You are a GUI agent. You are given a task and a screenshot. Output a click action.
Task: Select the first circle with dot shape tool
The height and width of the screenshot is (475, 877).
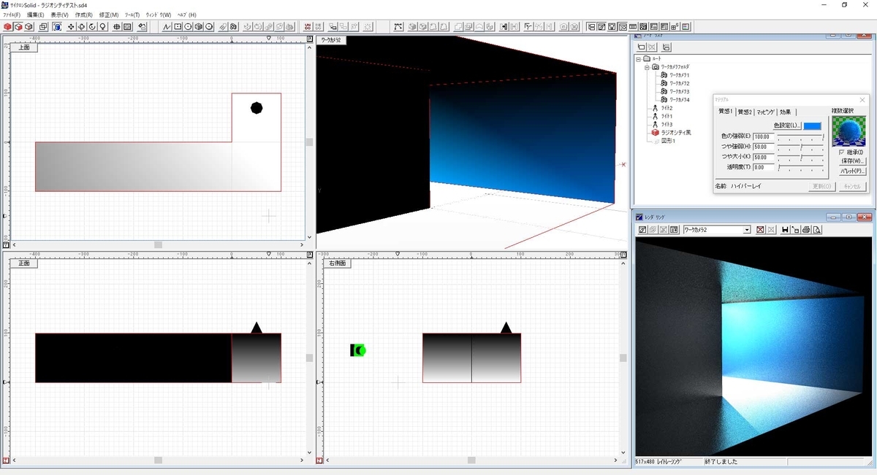point(188,27)
